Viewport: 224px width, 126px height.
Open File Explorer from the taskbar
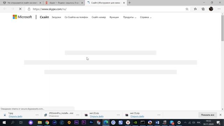pos(40,122)
